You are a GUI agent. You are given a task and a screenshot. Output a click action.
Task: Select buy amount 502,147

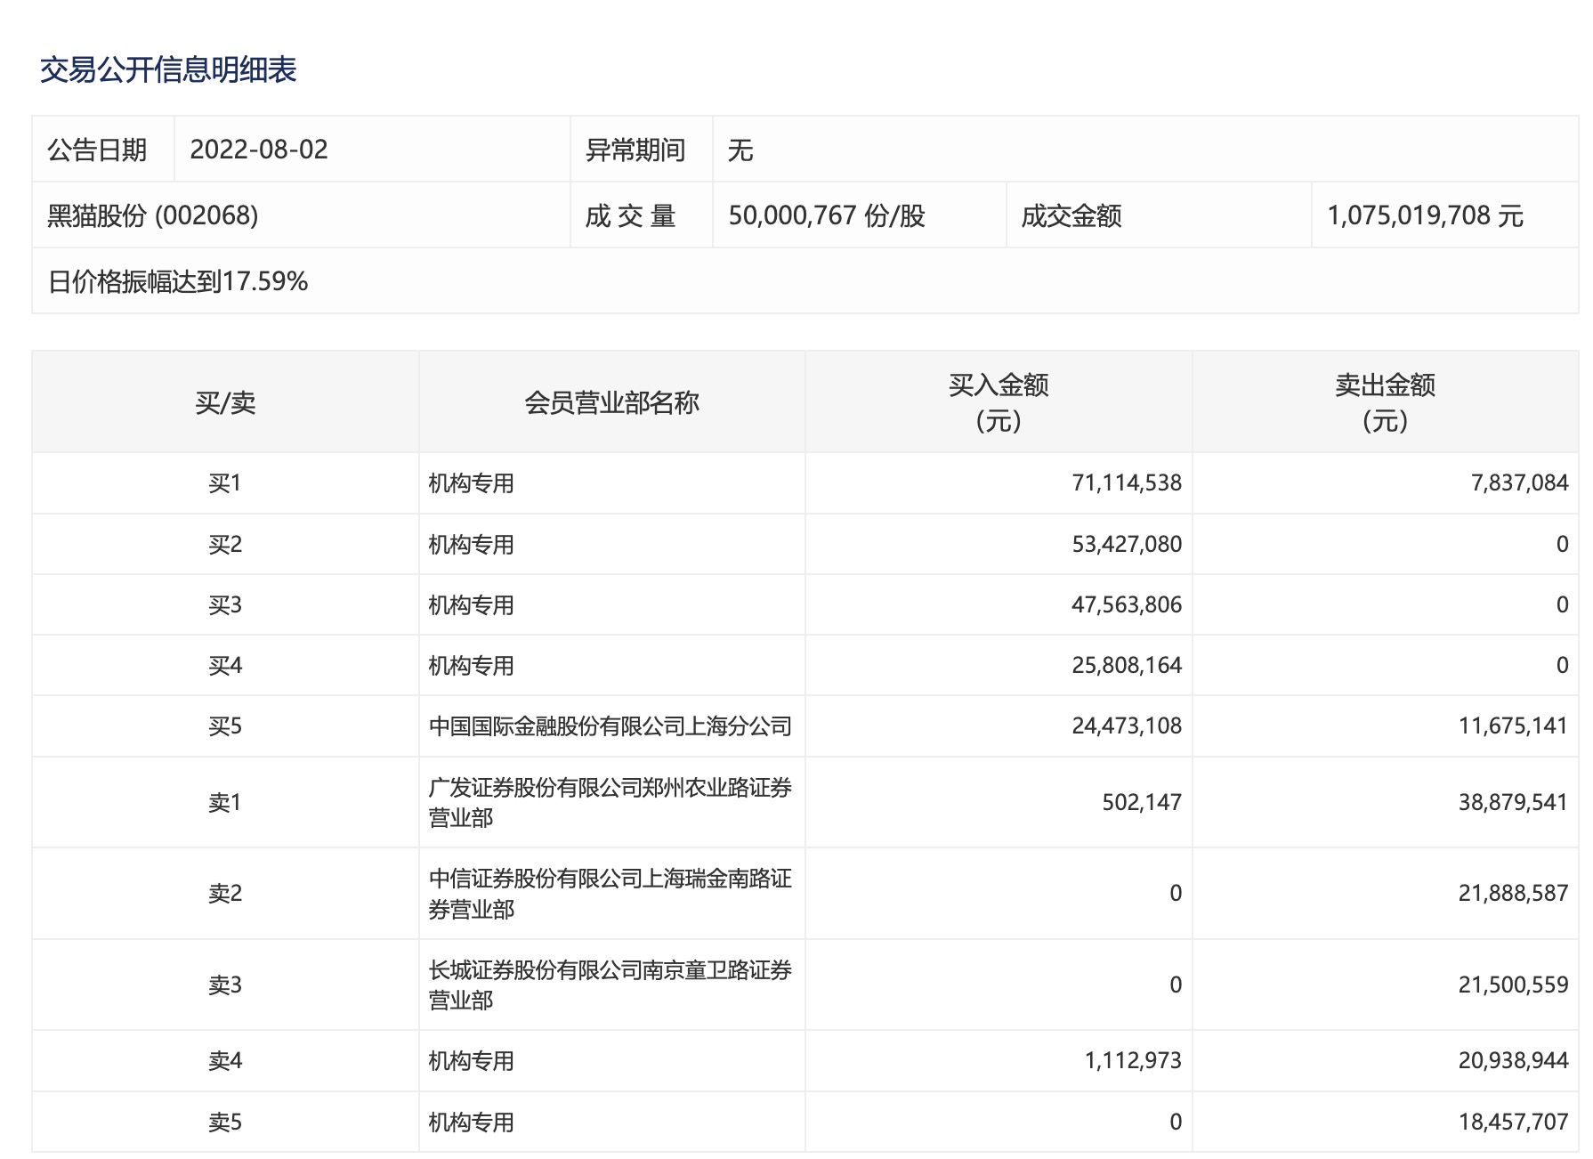click(1142, 802)
